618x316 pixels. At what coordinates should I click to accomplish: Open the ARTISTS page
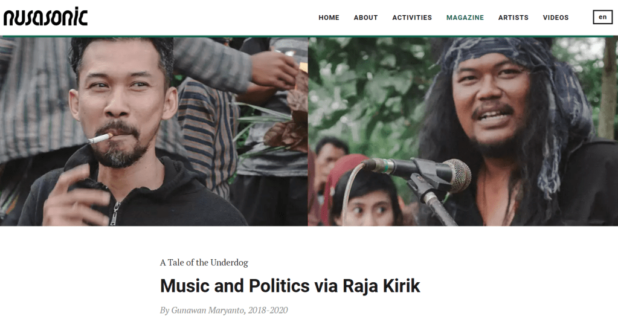pyautogui.click(x=513, y=18)
